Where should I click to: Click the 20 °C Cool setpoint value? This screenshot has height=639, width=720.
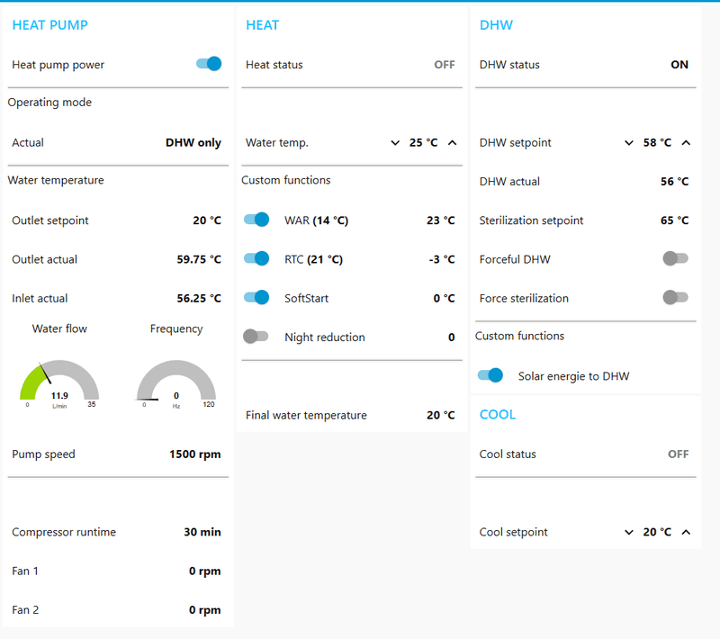click(657, 532)
